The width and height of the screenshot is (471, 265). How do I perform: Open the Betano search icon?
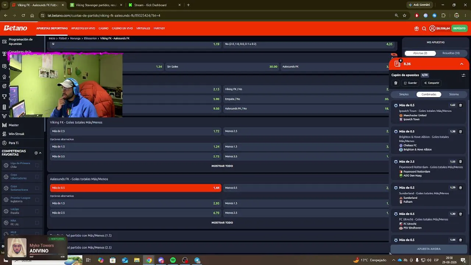pos(424,28)
